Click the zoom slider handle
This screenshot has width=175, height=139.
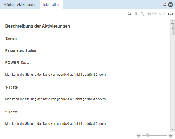[148, 135]
